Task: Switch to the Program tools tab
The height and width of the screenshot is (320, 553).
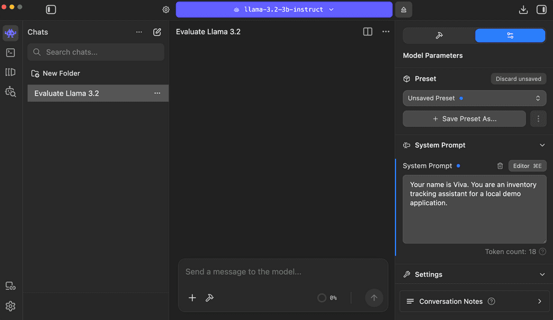Action: pos(439,35)
